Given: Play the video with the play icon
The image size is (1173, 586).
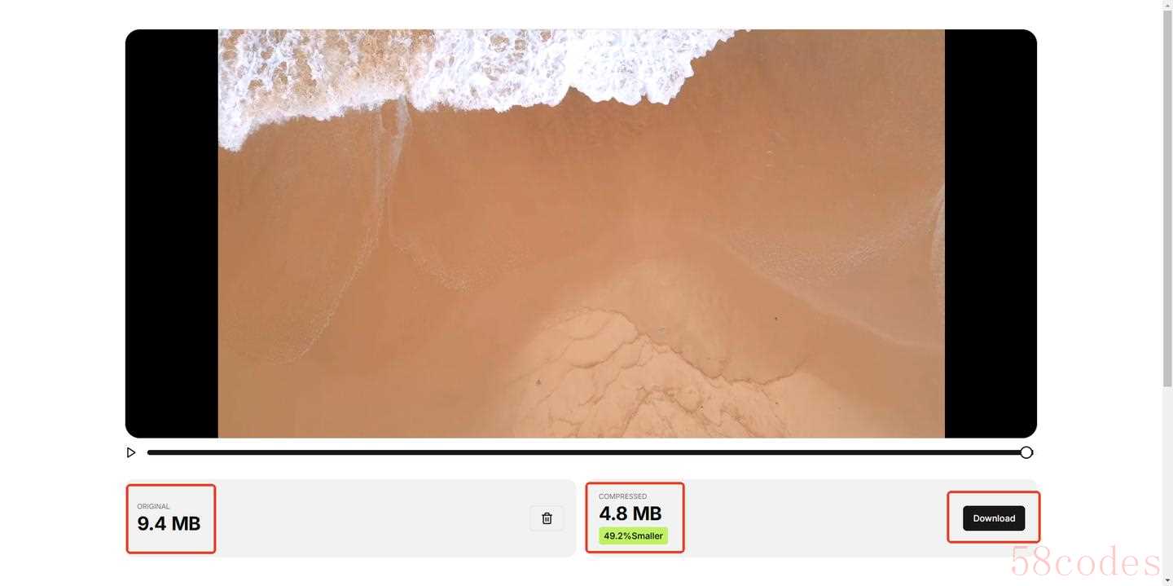Looking at the screenshot, I should (131, 452).
